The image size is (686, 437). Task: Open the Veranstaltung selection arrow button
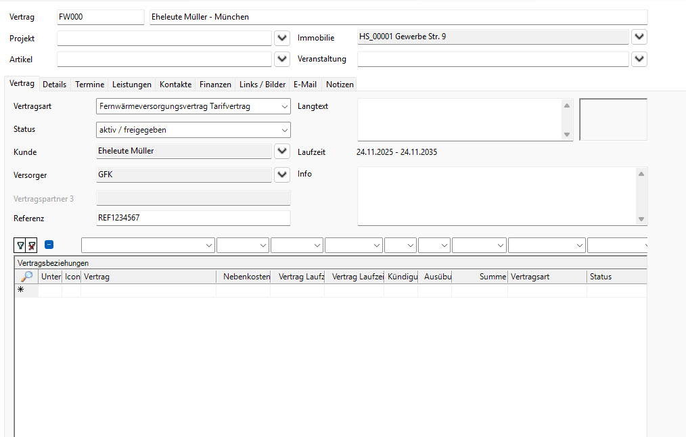(x=639, y=60)
